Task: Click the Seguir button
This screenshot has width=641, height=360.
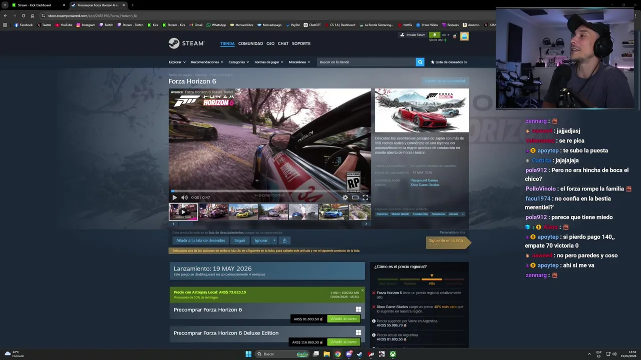Action: point(240,240)
